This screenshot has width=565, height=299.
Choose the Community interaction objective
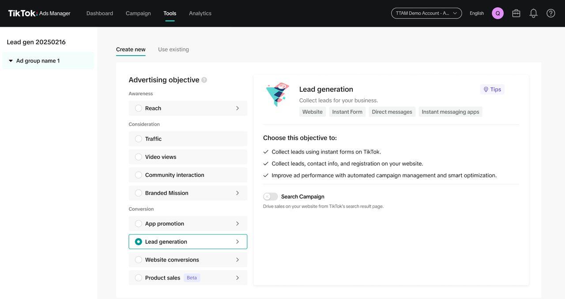coord(139,175)
